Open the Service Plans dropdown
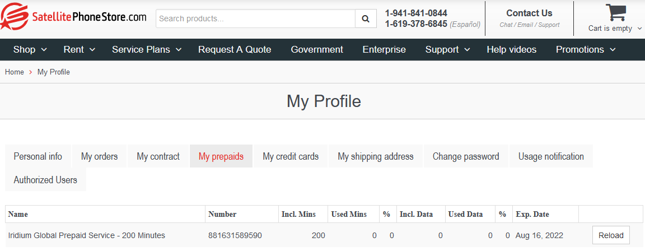 tap(147, 50)
